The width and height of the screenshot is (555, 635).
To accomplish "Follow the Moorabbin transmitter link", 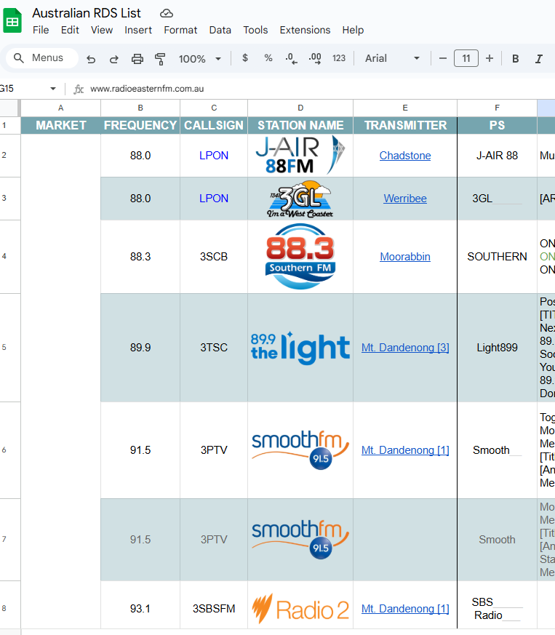I will pos(405,257).
